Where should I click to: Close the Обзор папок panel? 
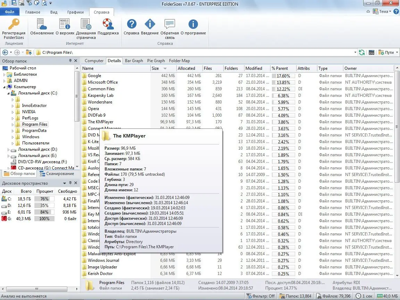[76, 61]
